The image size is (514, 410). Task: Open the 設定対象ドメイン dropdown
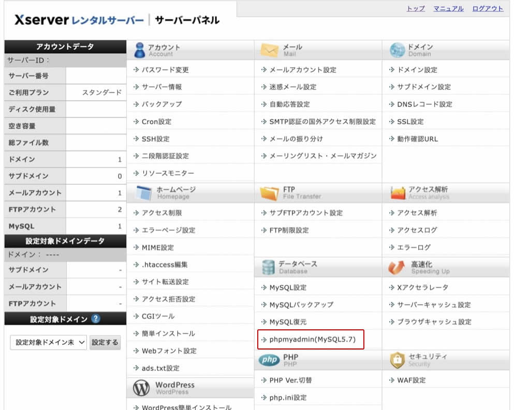coord(48,342)
